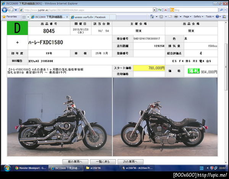The width and height of the screenshot is (229, 179).
Task: Click the green 落札 sold badge
Action: coord(194,71)
